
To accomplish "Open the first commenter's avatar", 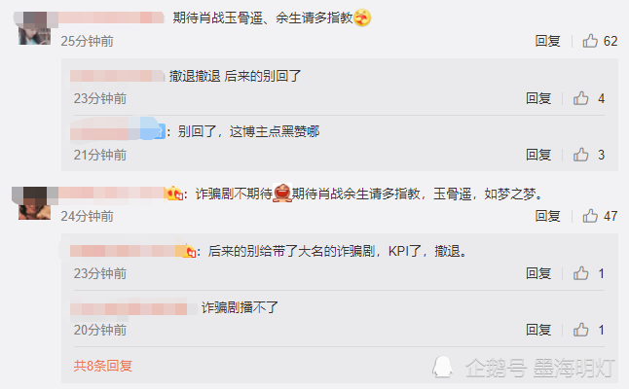I will [x=34, y=28].
